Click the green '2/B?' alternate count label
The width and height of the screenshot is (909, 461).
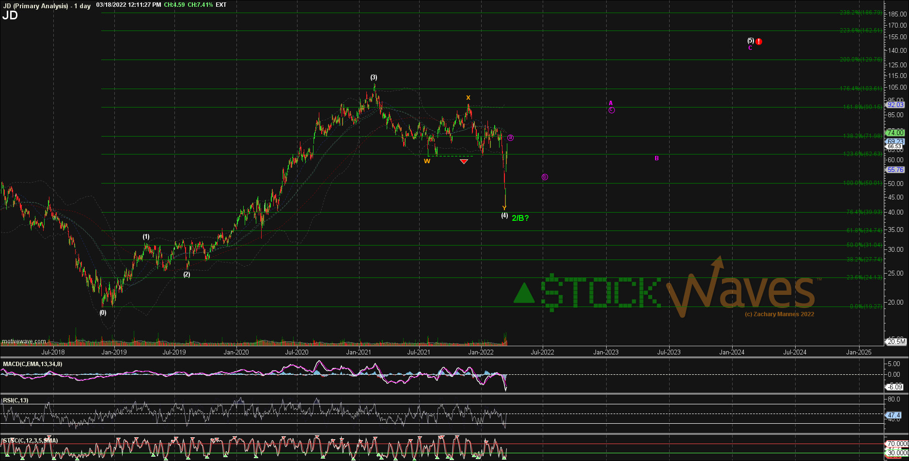coord(520,218)
